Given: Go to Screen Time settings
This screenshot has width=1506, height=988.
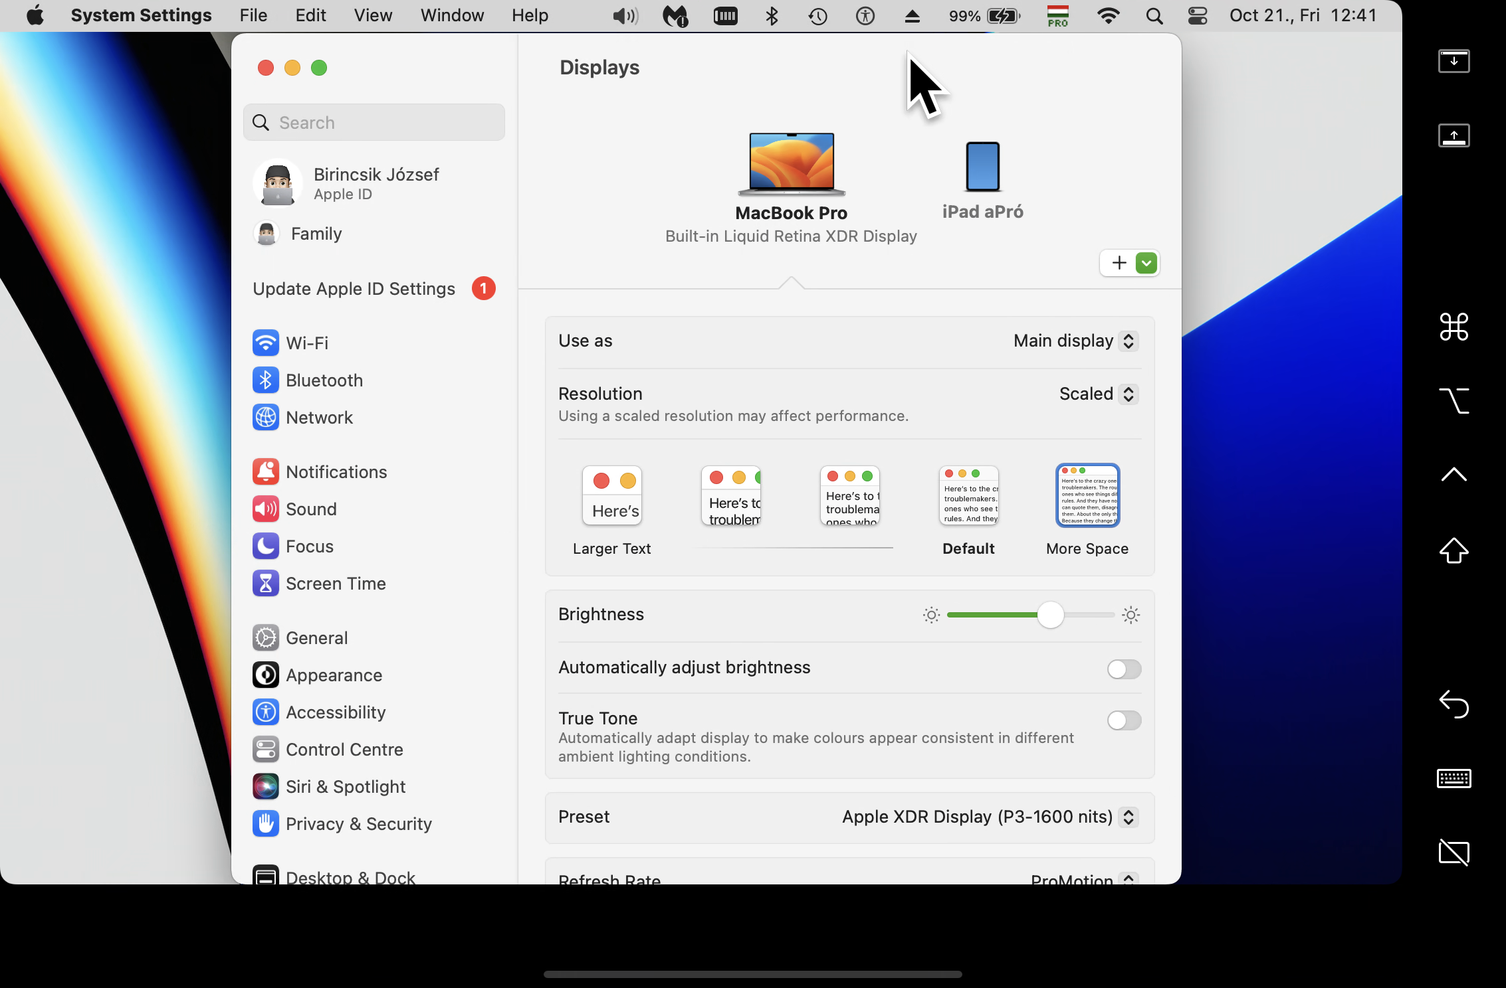Looking at the screenshot, I should [x=335, y=584].
